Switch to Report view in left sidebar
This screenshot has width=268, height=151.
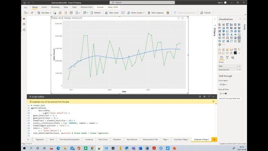point(24,18)
